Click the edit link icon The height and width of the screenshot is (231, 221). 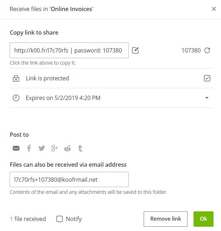coord(135,50)
